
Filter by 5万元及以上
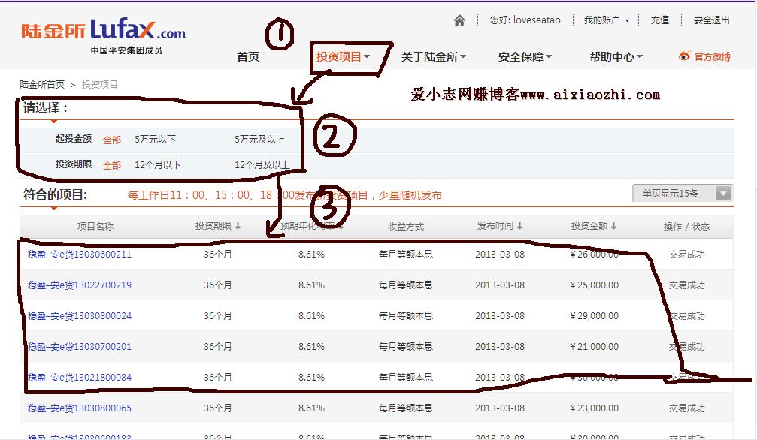pyautogui.click(x=260, y=140)
